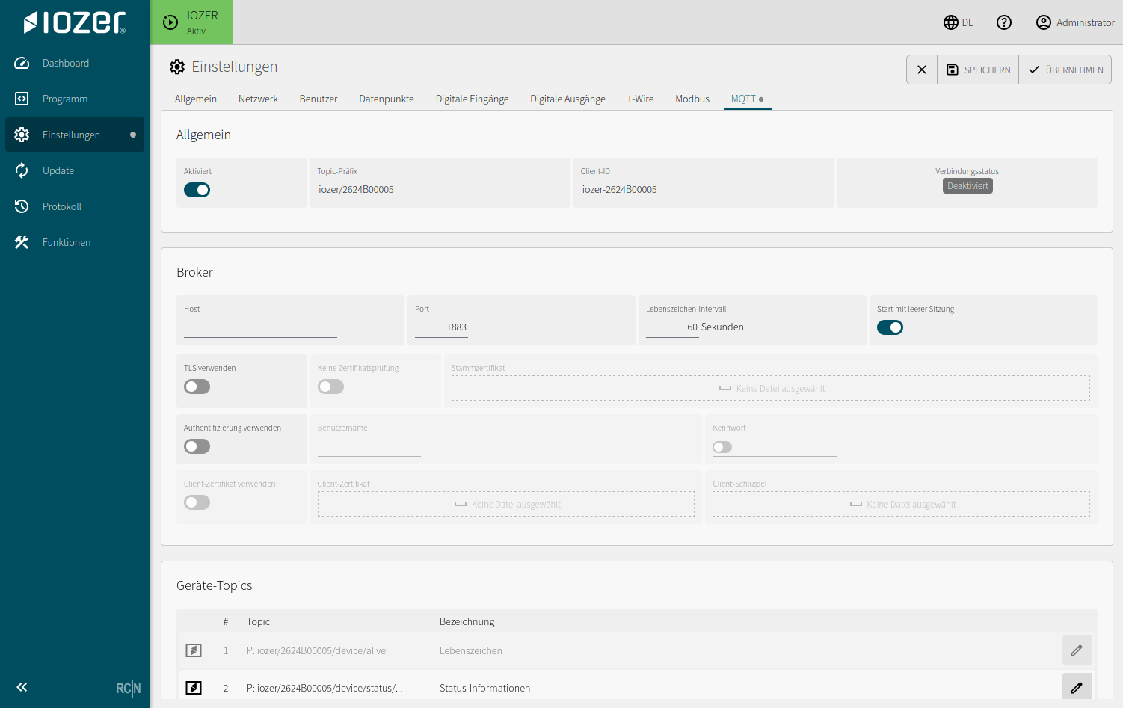Click the Einstellungen gear icon in sidebar
The image size is (1123, 708).
[x=22, y=135]
